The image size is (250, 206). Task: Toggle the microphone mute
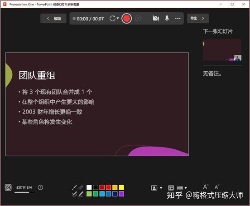(x=167, y=19)
